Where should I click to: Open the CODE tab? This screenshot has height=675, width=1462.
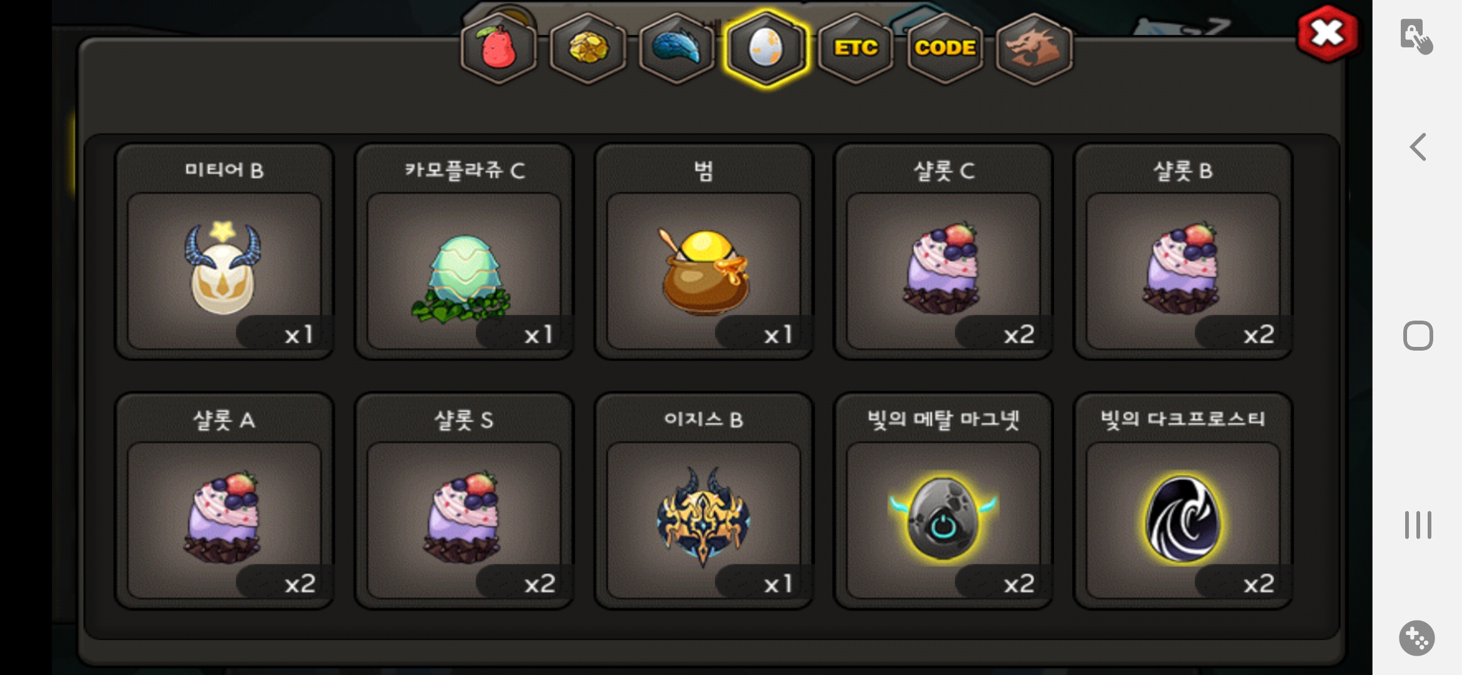[x=945, y=47]
